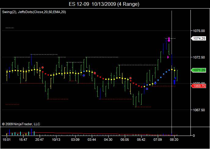This screenshot has height=149, width=210.
Task: Click the magenta down arrow marker
Action: [169, 40]
